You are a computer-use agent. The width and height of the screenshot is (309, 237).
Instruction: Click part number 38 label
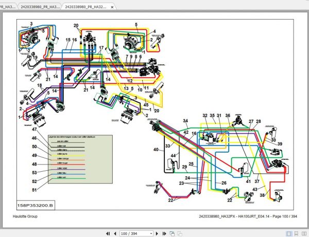click(x=262, y=195)
